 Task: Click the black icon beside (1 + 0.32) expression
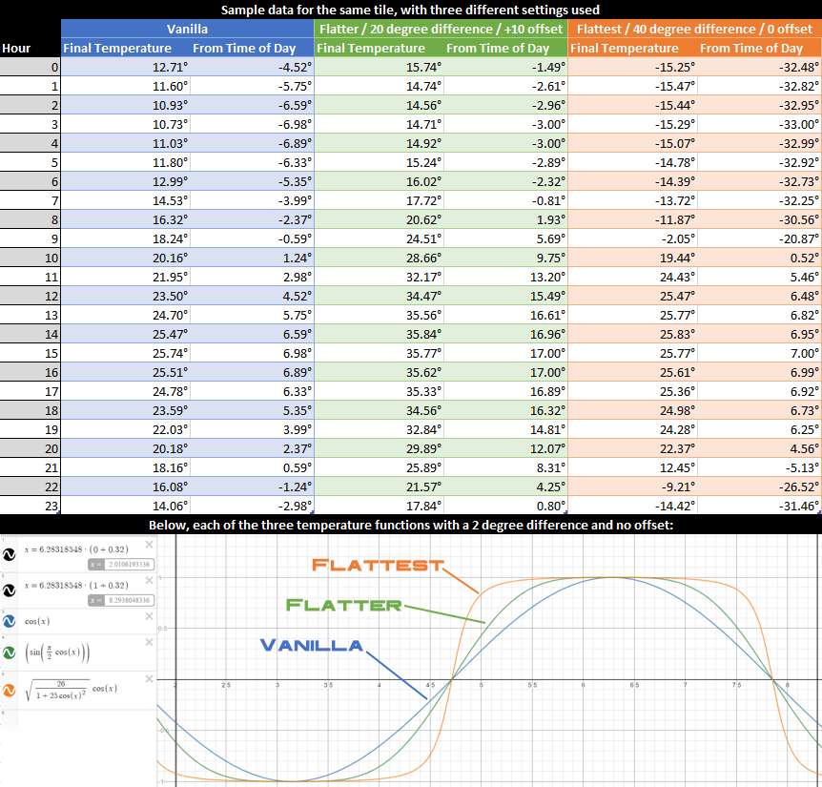coord(9,590)
